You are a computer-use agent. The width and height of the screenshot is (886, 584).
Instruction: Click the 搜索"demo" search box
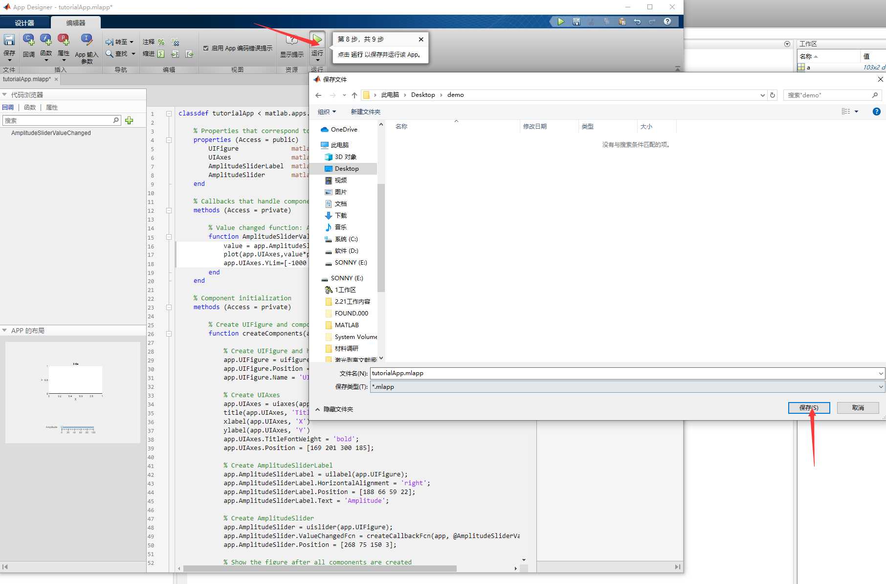coord(832,95)
